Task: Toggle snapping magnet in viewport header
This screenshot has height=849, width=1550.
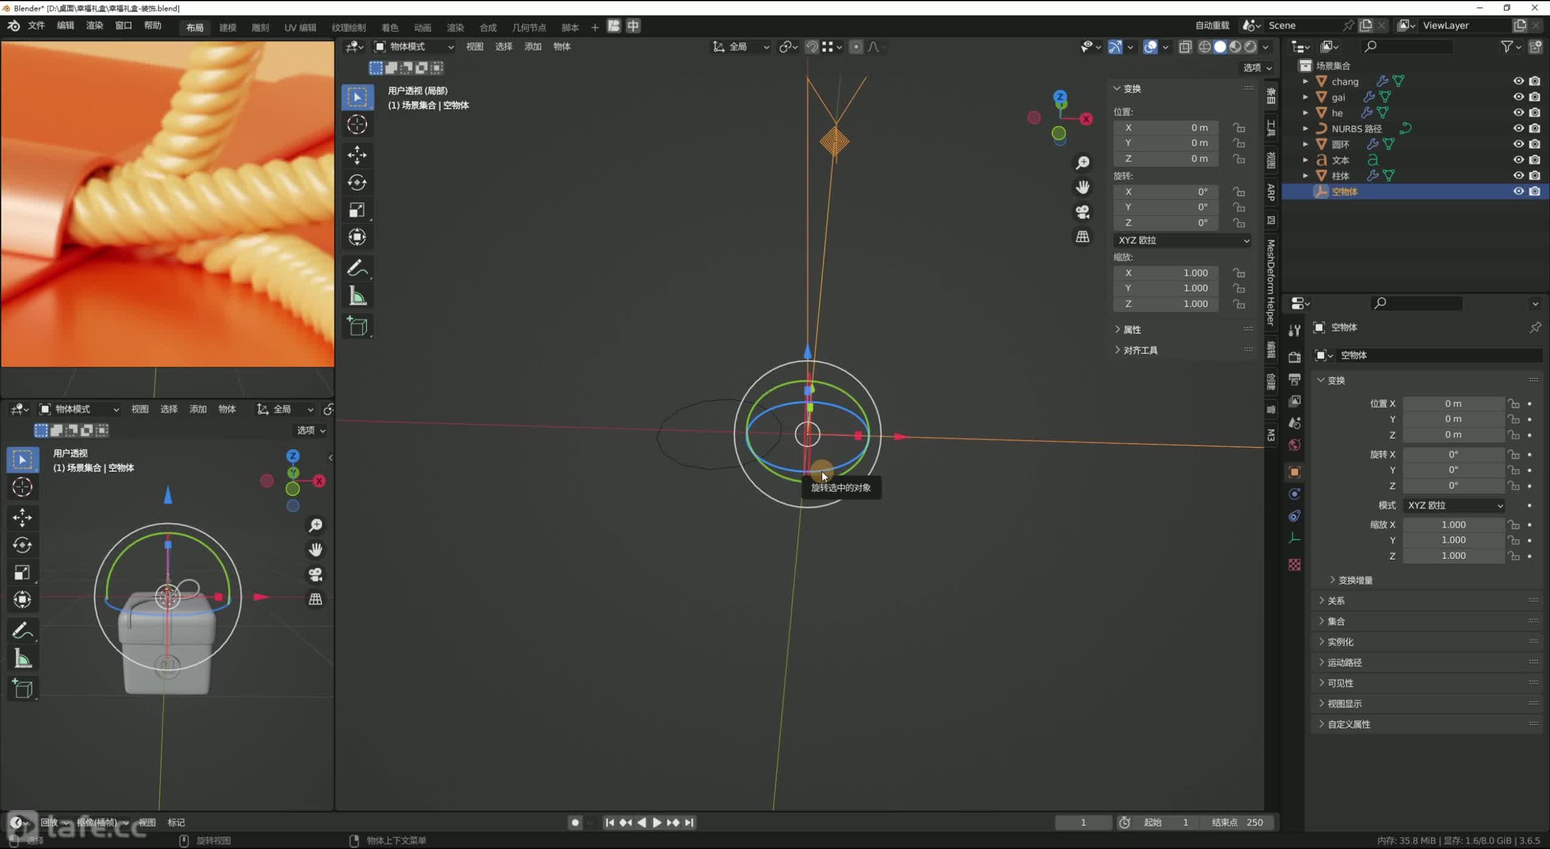Action: (x=811, y=47)
